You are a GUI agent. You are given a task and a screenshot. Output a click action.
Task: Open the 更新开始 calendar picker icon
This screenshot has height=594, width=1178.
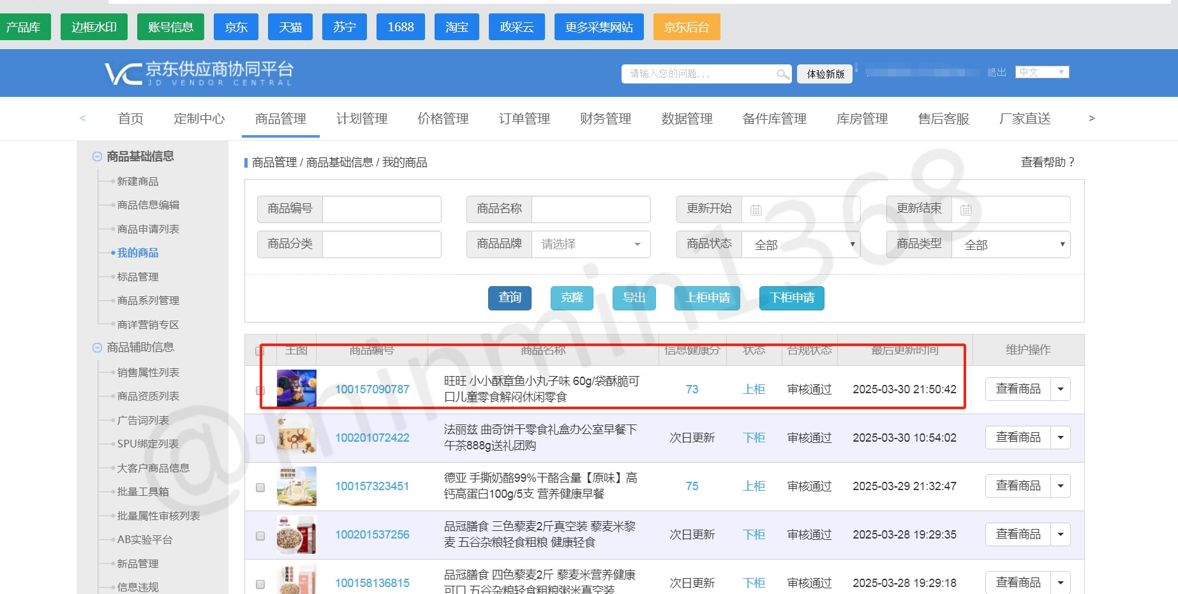pyautogui.click(x=756, y=210)
